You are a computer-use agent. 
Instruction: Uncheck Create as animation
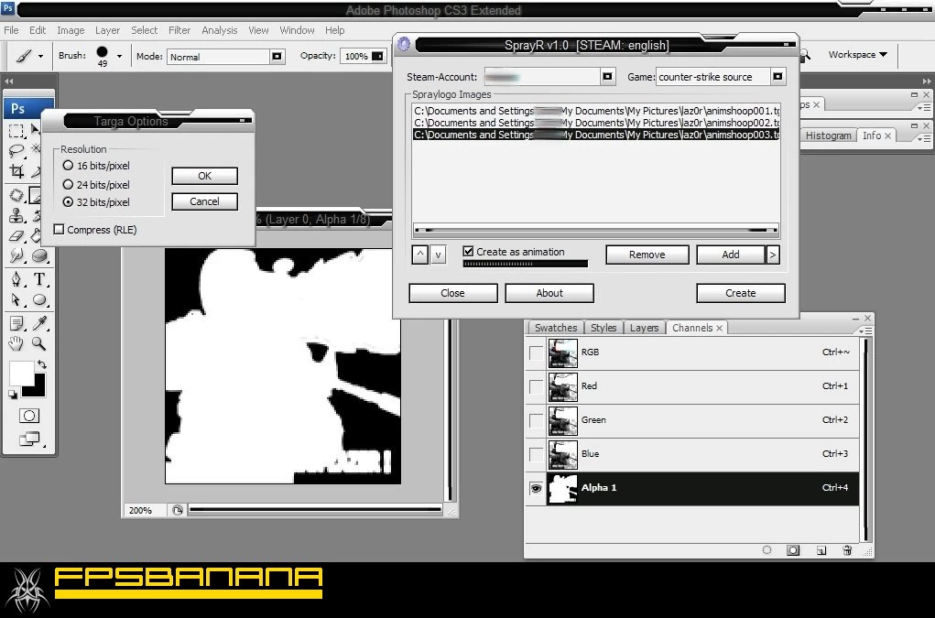click(x=468, y=252)
